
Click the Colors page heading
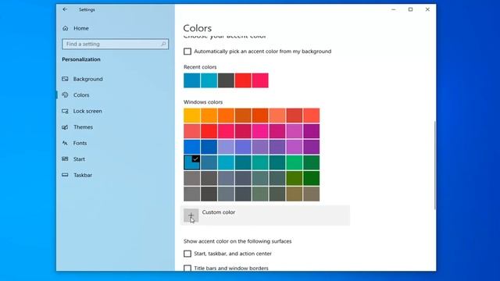coord(198,28)
